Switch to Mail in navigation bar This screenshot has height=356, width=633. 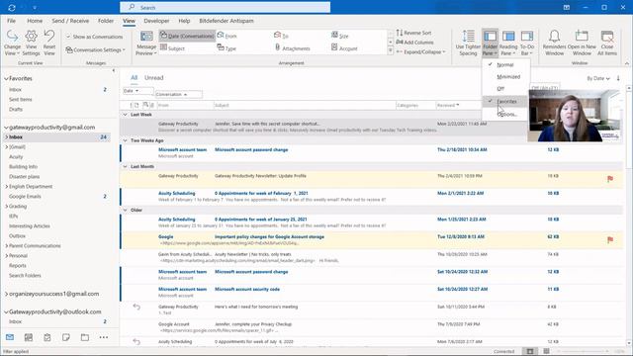point(10,337)
